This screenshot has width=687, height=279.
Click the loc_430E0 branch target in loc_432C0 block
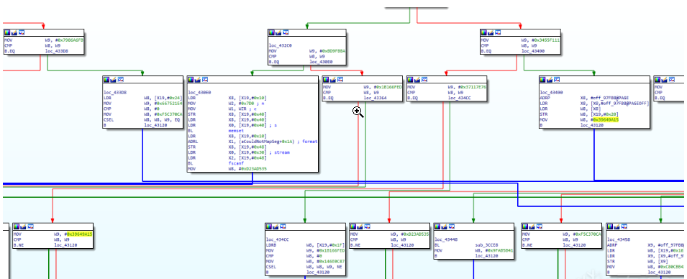pyautogui.click(x=321, y=62)
